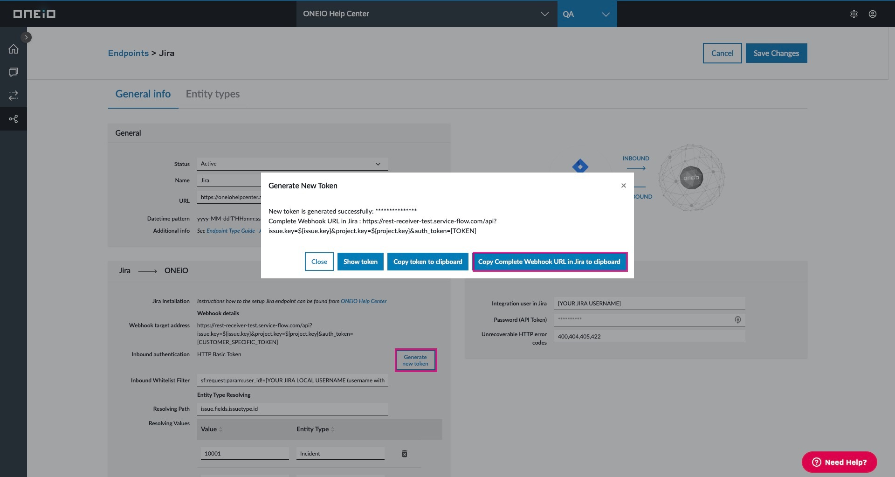Image resolution: width=895 pixels, height=477 pixels.
Task: Sort by Value column header
Action: pyautogui.click(x=211, y=429)
